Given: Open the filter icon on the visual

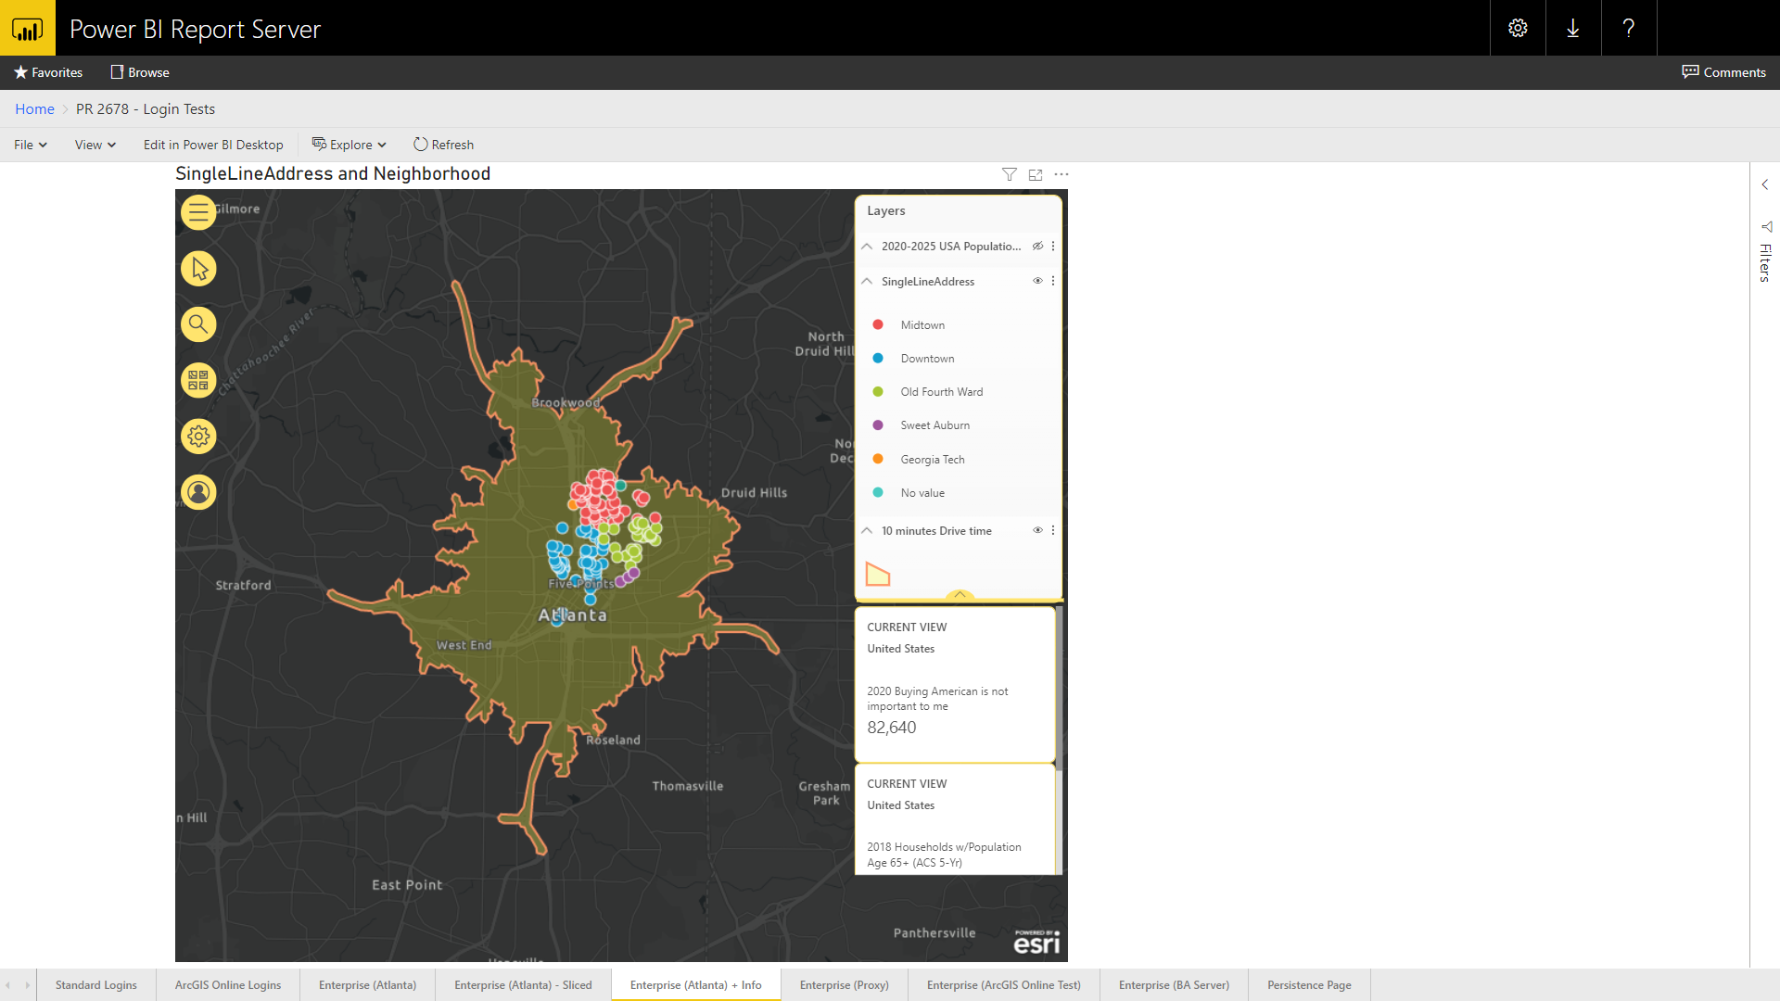Looking at the screenshot, I should coord(1010,174).
